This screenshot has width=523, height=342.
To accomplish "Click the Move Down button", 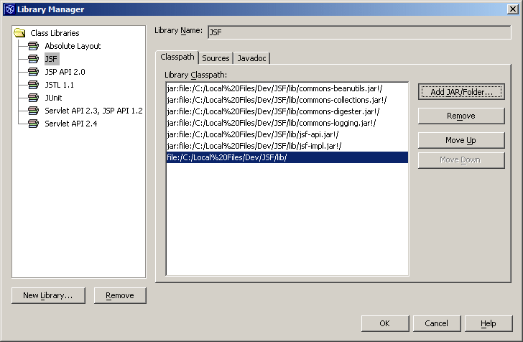I will coord(461,160).
